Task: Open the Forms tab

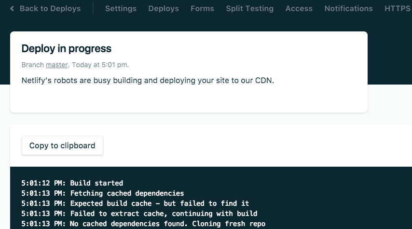Action: (202, 9)
